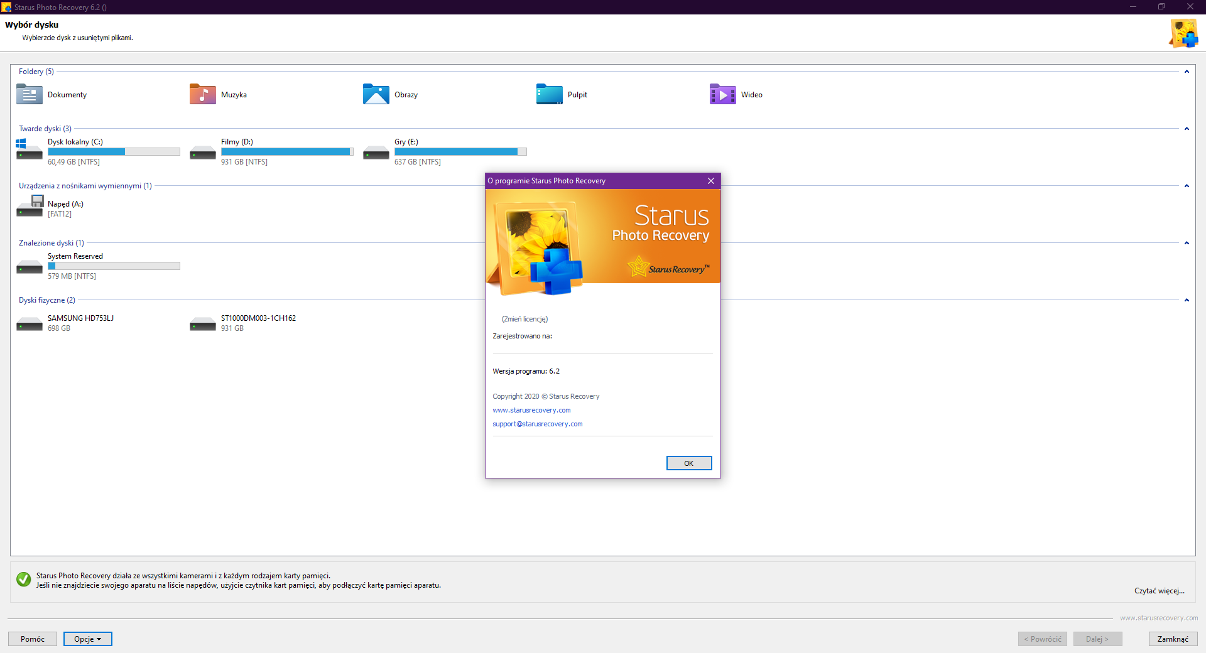The height and width of the screenshot is (653, 1206).
Task: Choose the Naped (A:) floppy drive icon
Action: [30, 207]
